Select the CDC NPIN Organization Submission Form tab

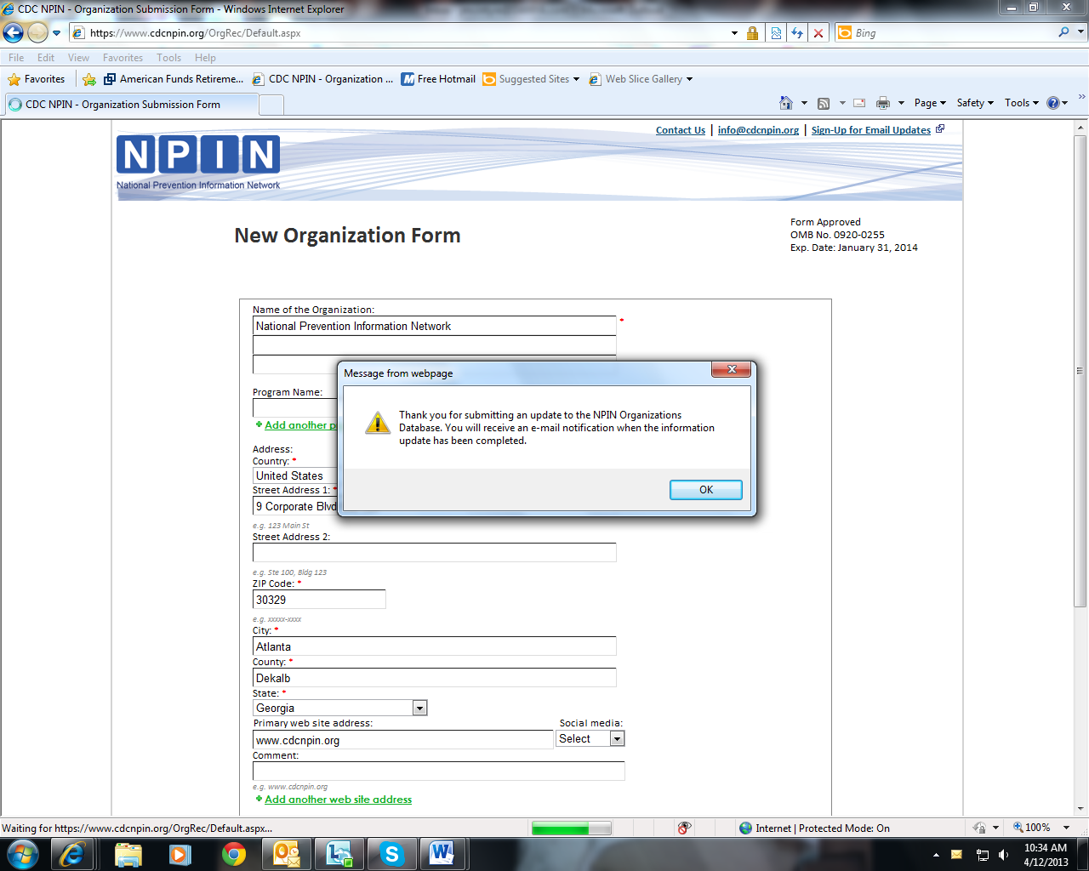(x=130, y=105)
